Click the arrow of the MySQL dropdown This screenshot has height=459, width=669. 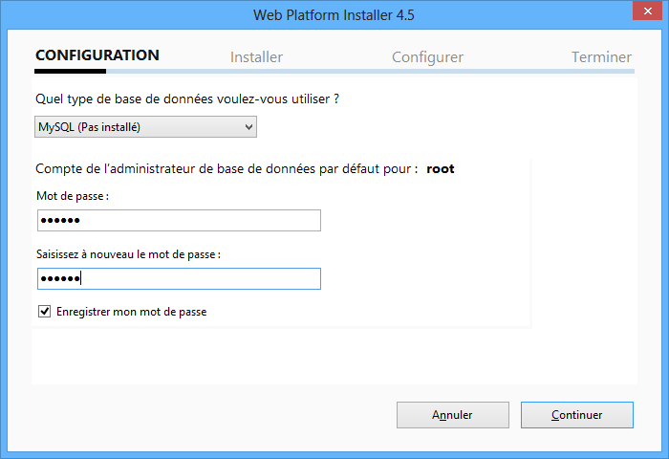coord(249,127)
